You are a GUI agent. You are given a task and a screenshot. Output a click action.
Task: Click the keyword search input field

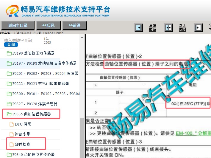point(22,40)
